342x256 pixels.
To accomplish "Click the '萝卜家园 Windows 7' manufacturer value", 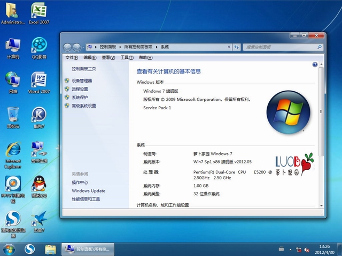I will (x=213, y=154).
